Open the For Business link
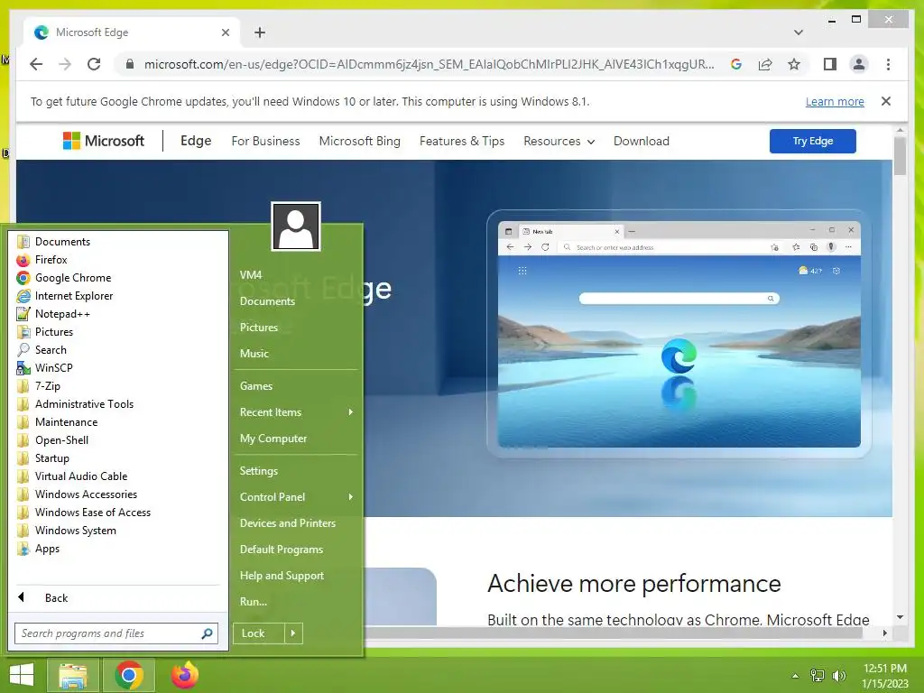The height and width of the screenshot is (693, 924). point(266,141)
